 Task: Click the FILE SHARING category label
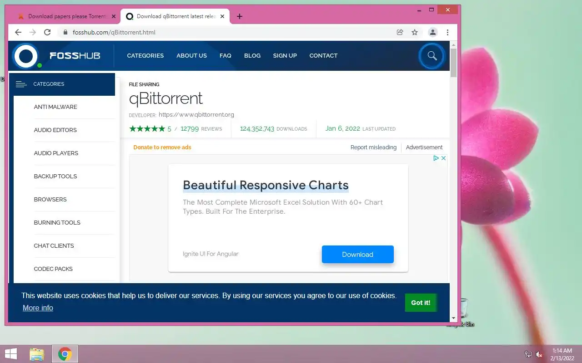click(x=144, y=84)
